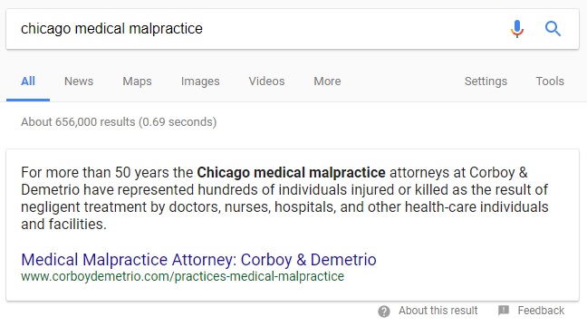Click the microphone voice search icon
Image resolution: width=587 pixels, height=326 pixels.
click(x=517, y=29)
